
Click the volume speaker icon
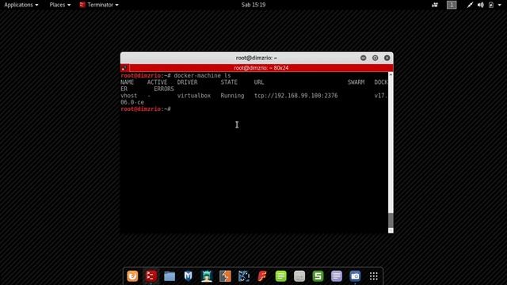(481, 5)
